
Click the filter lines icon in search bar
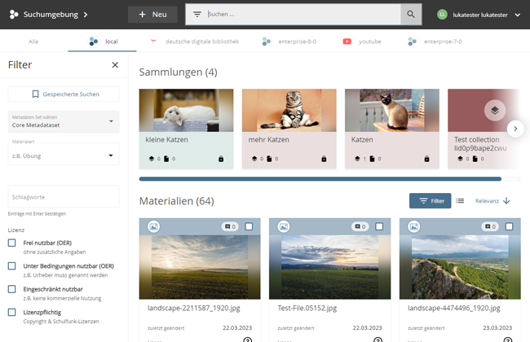click(x=197, y=15)
